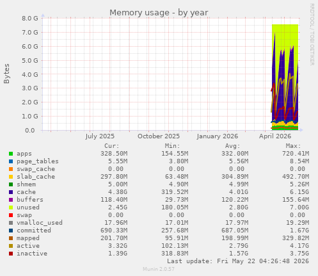Viewport: 318px width, 276px height.
Task: Click the apps max value 720.41M
Action: pos(296,154)
